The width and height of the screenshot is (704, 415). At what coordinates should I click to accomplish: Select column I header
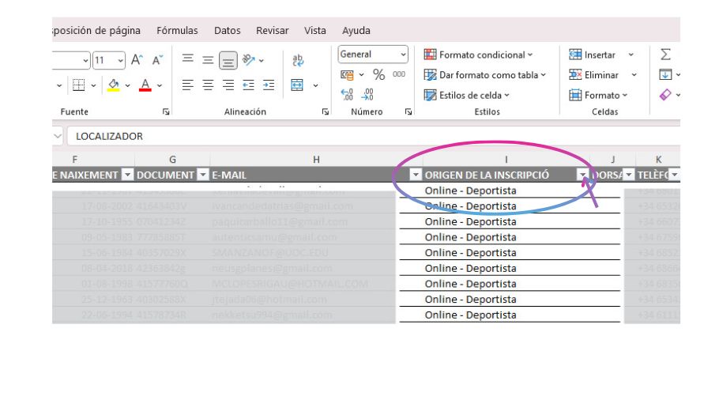click(x=506, y=160)
